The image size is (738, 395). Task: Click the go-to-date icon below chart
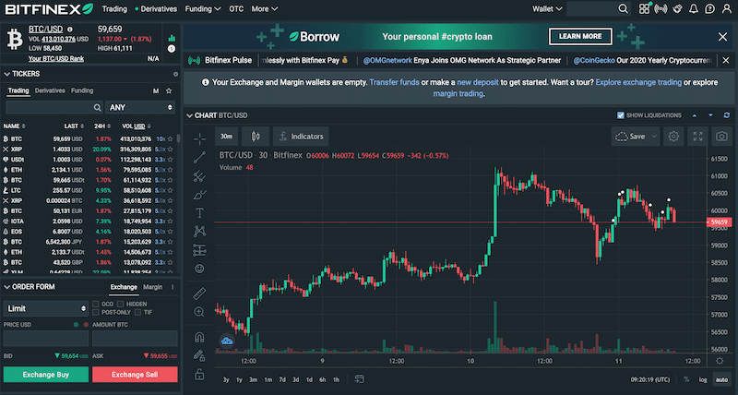359,379
